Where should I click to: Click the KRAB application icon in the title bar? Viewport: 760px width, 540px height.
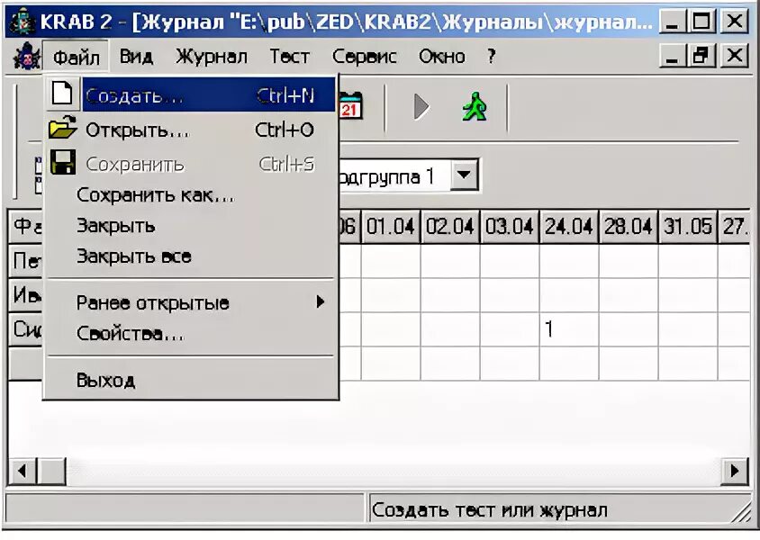click(x=22, y=22)
